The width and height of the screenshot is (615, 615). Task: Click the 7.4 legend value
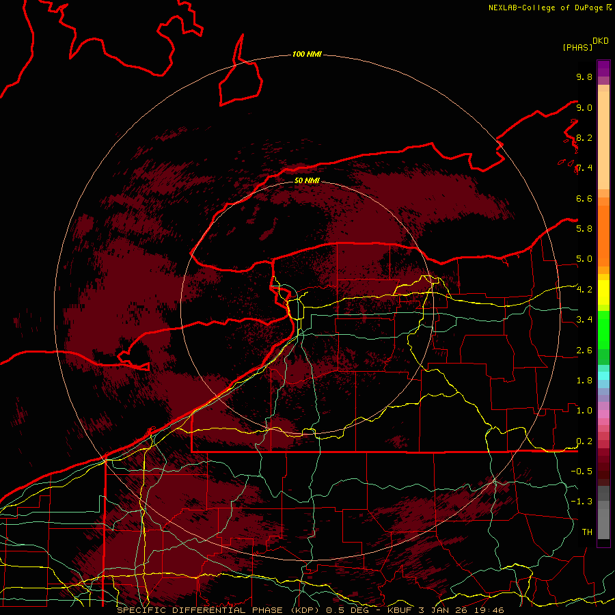click(584, 168)
